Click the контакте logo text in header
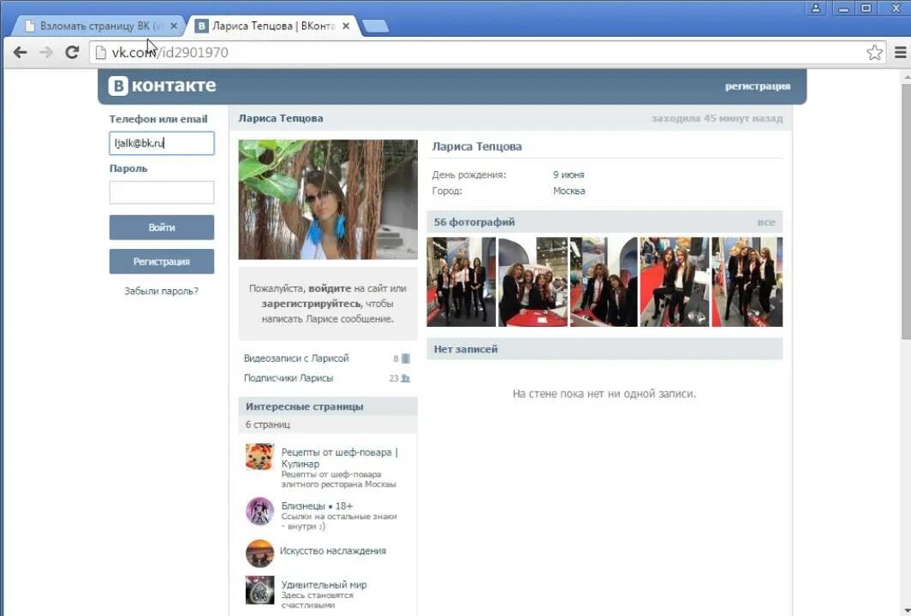 174,86
